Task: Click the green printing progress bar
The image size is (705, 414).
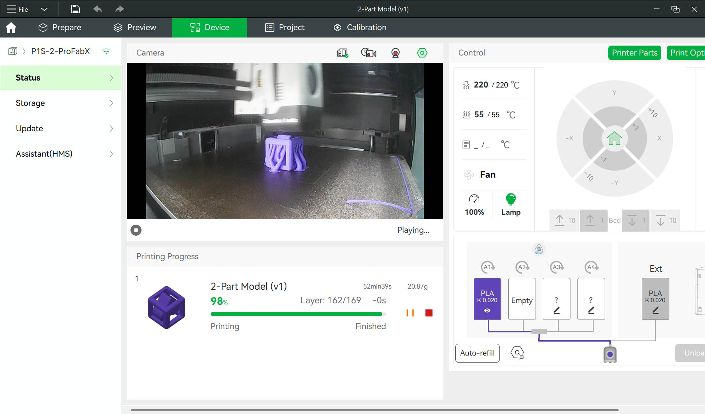Action: [298, 314]
